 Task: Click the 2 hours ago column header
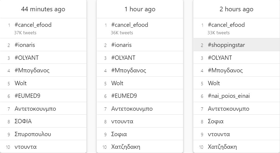pyautogui.click(x=237, y=9)
